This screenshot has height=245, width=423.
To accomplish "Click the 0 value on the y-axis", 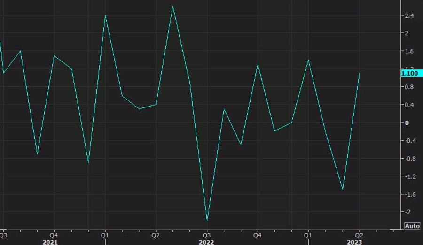I will pyautogui.click(x=407, y=123).
